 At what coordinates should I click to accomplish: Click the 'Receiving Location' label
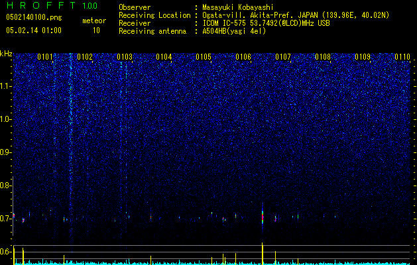coord(154,15)
